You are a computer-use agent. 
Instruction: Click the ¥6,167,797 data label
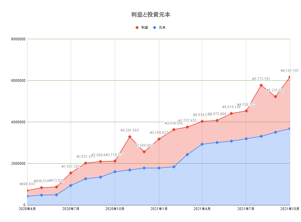(290, 71)
